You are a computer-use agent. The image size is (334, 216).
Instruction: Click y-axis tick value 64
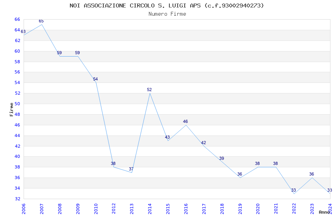point(17,30)
